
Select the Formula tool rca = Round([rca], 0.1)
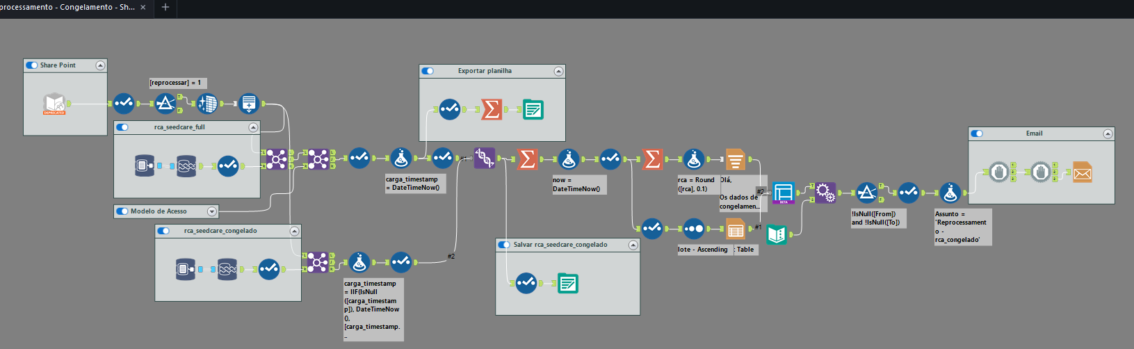[694, 159]
